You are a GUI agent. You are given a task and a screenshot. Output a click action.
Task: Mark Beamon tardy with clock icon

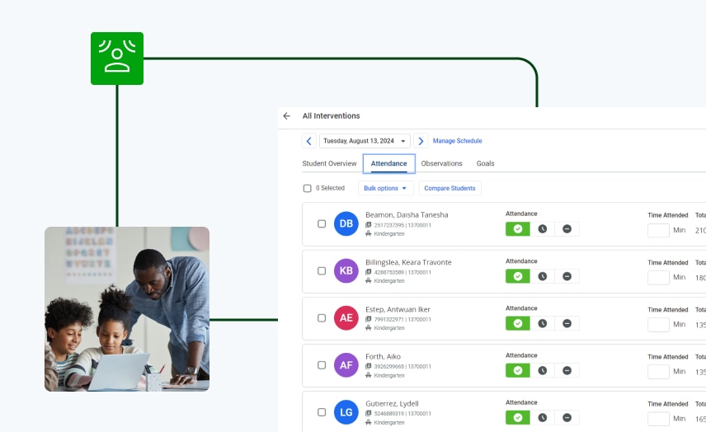[x=543, y=229]
